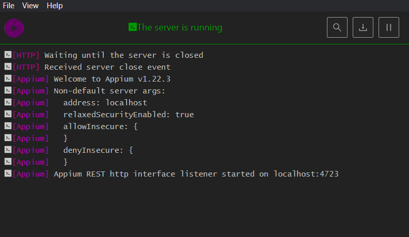Click terminal icon on 'REST http interface' line
The width and height of the screenshot is (409, 237).
coord(8,173)
